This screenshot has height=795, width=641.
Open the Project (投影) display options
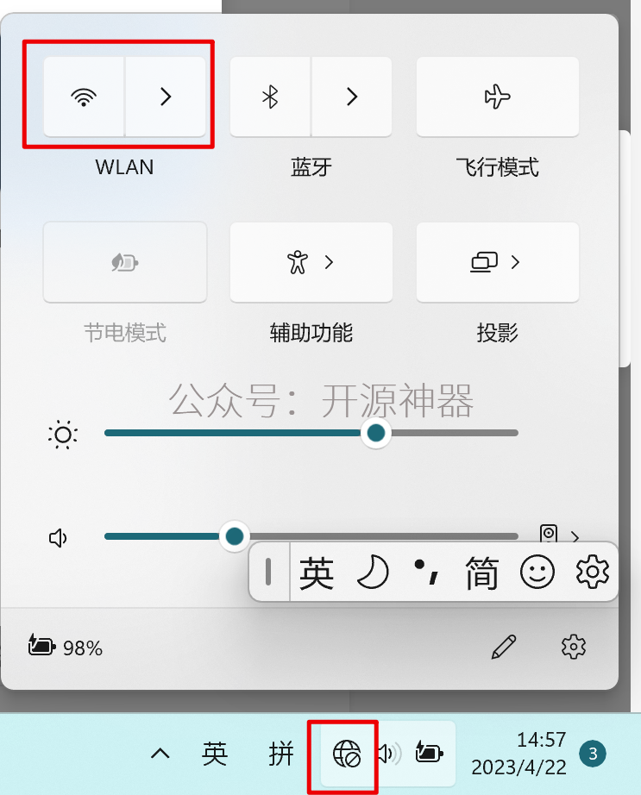pyautogui.click(x=498, y=262)
